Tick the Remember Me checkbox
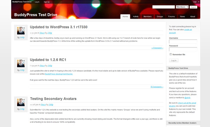Image resolution: width=210 pixels, height=127 pixels. click(171, 54)
